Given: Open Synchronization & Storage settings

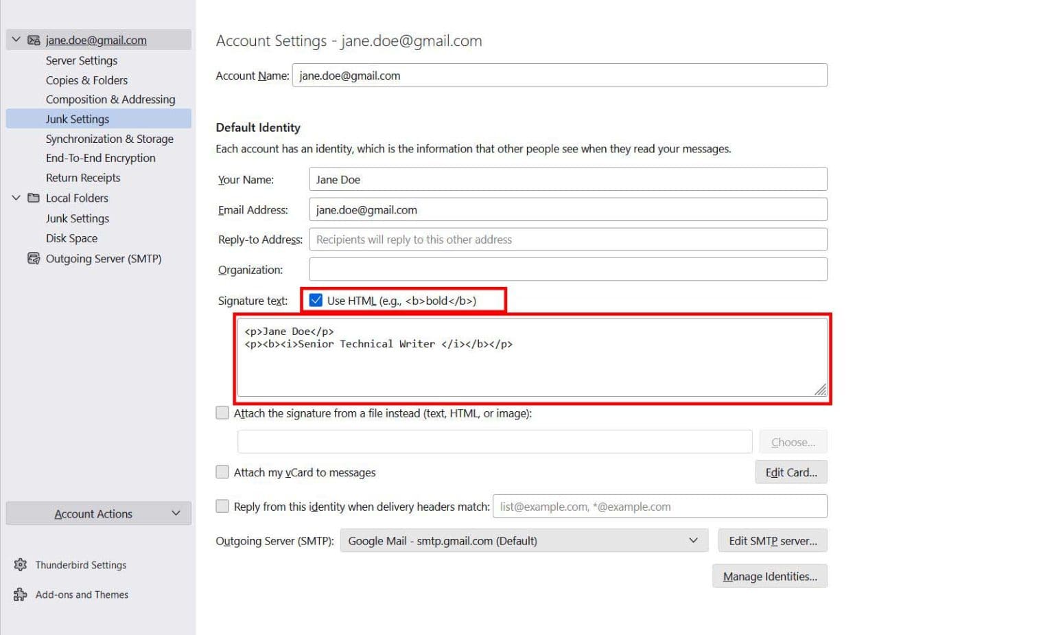Looking at the screenshot, I should coord(110,139).
